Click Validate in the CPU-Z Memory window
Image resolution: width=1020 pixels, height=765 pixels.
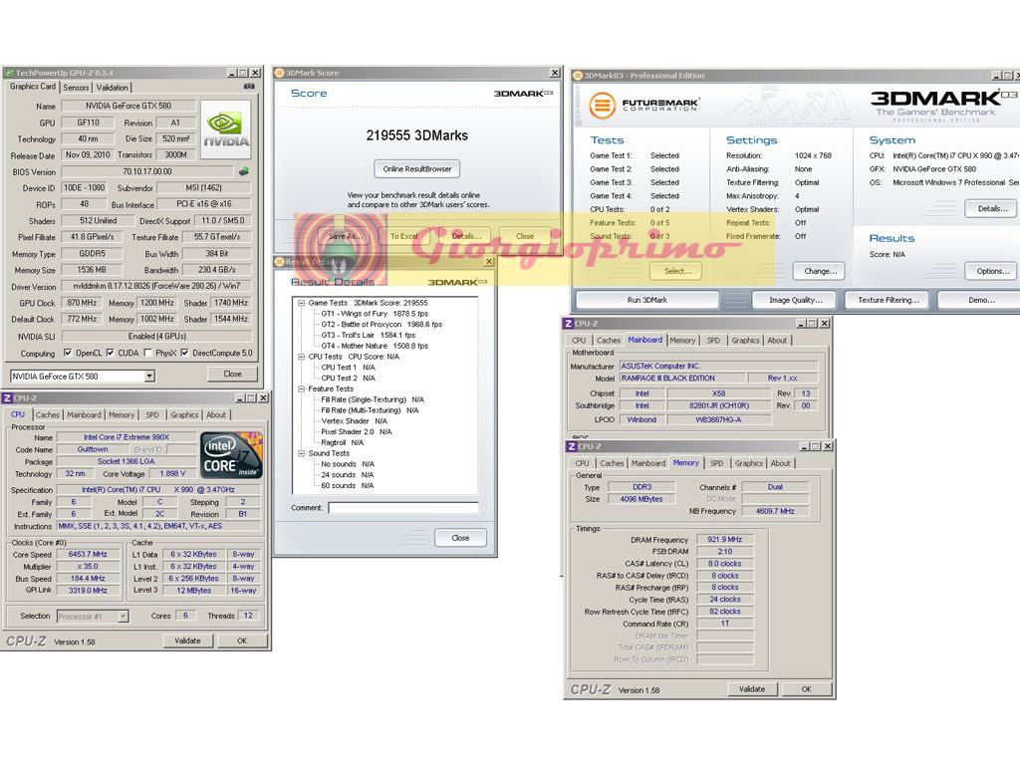[751, 689]
